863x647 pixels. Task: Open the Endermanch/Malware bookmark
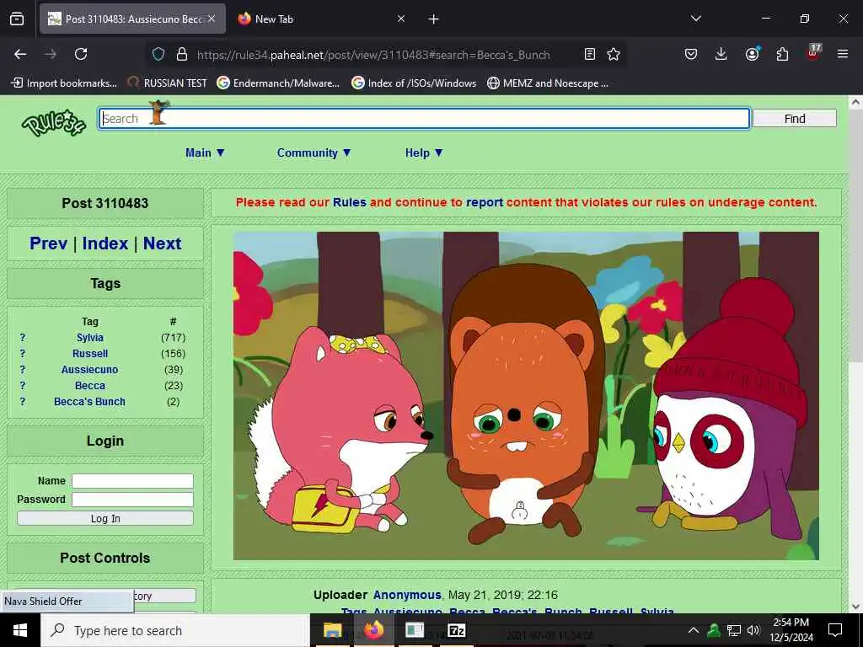click(278, 83)
